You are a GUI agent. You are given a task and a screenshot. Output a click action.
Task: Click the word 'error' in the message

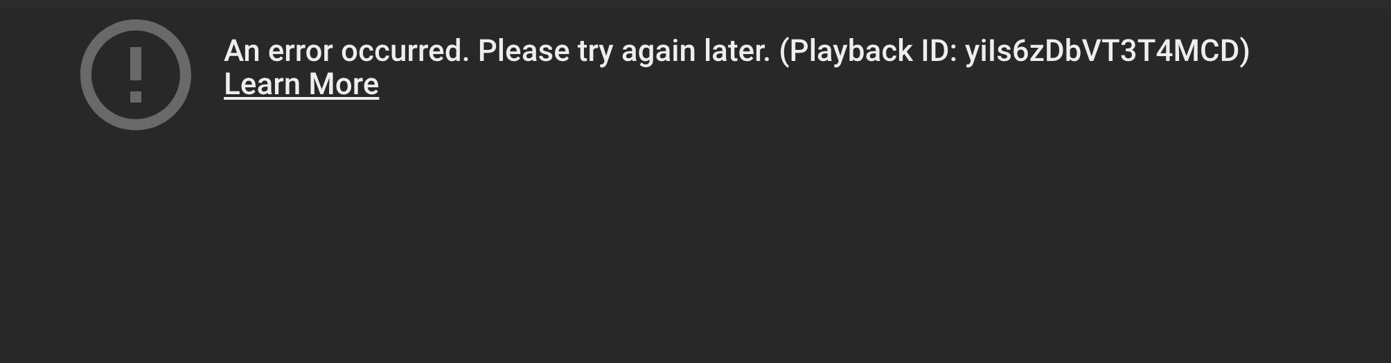pyautogui.click(x=301, y=51)
